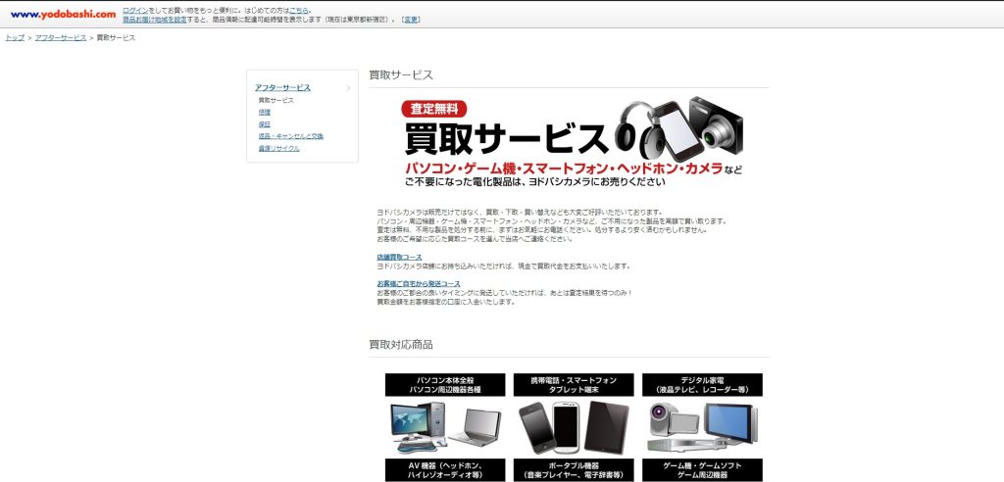The width and height of the screenshot is (1004, 482).
Task: Open the 店舗買取コース link
Action: click(x=399, y=257)
